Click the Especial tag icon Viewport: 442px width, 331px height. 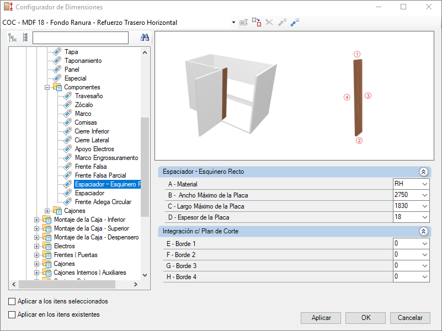[57, 78]
